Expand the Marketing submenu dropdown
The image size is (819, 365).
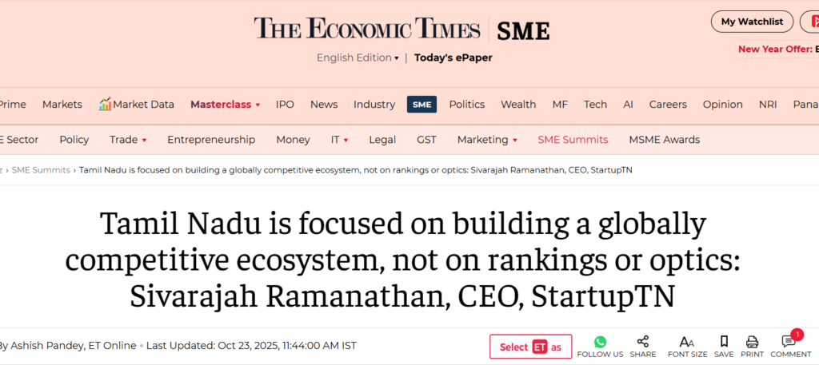click(514, 140)
